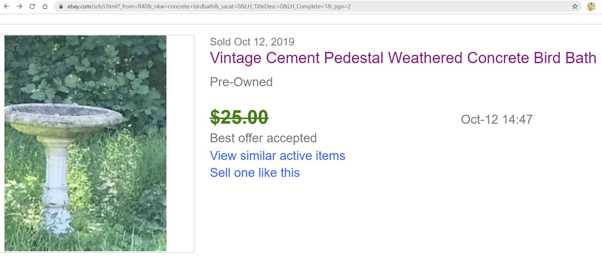Viewport: 602px width, 257px height.
Task: Click empty address bar space before star
Action: coord(464,6)
